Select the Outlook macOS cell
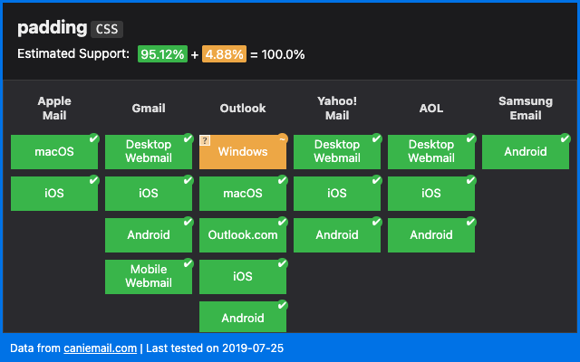Screen dimensions: 580x362 (x=243, y=194)
